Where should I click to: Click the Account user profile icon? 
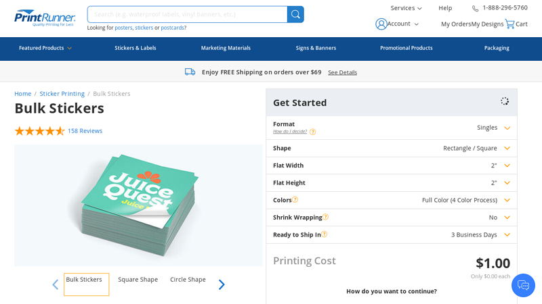381,24
